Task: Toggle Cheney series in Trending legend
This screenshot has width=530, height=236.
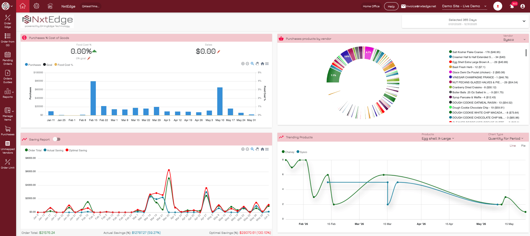Action: [x=288, y=152]
